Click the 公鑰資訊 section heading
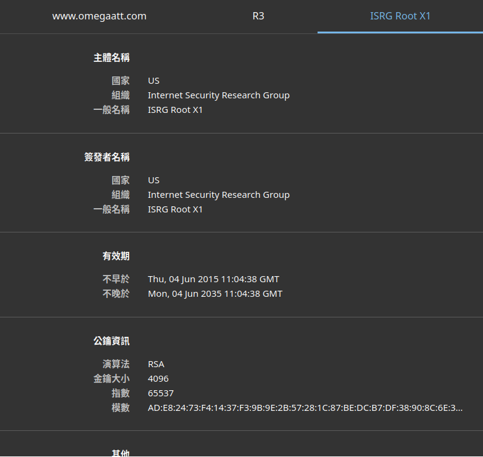 [112, 341]
